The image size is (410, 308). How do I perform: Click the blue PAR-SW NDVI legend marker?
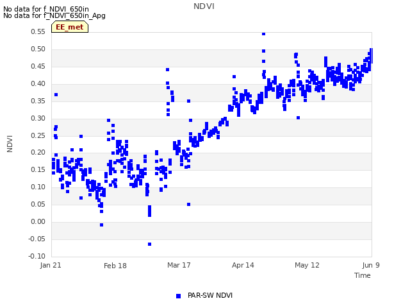178,296
